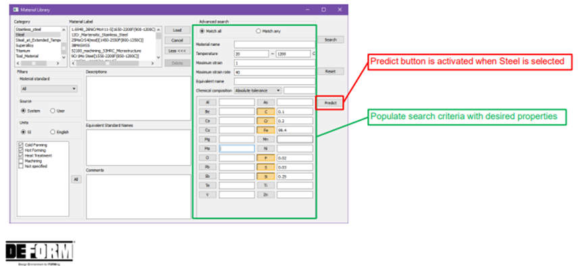Click the category list up arrow

[63, 30]
